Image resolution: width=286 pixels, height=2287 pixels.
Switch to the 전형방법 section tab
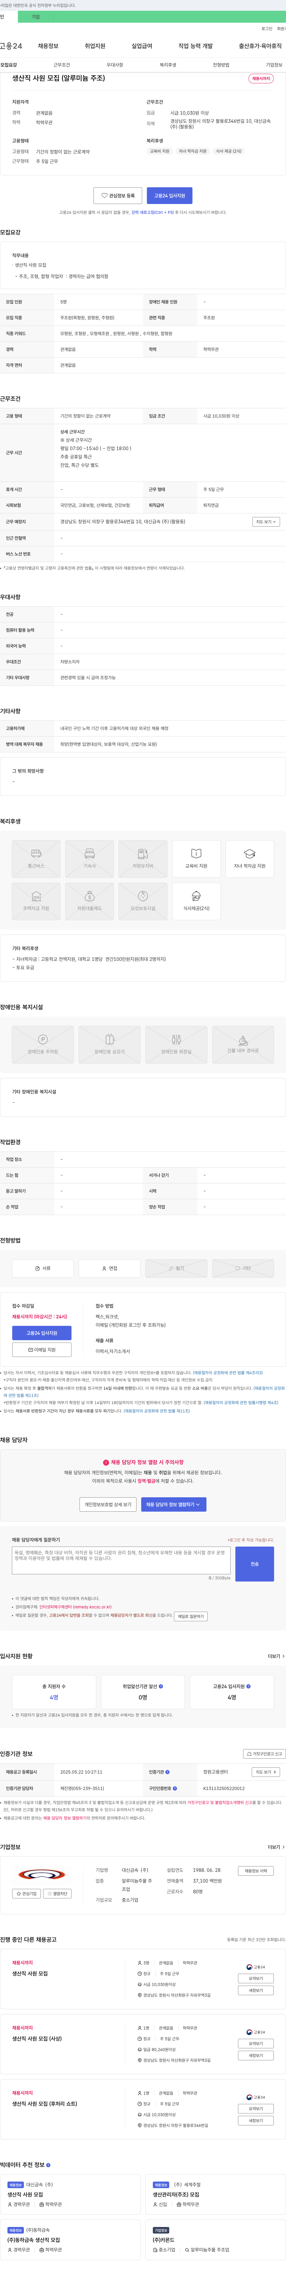(x=220, y=65)
